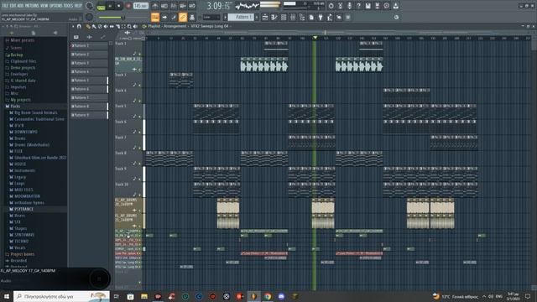Open the Drums (Modeaudio) pack
The image size is (537, 302).
32,145
